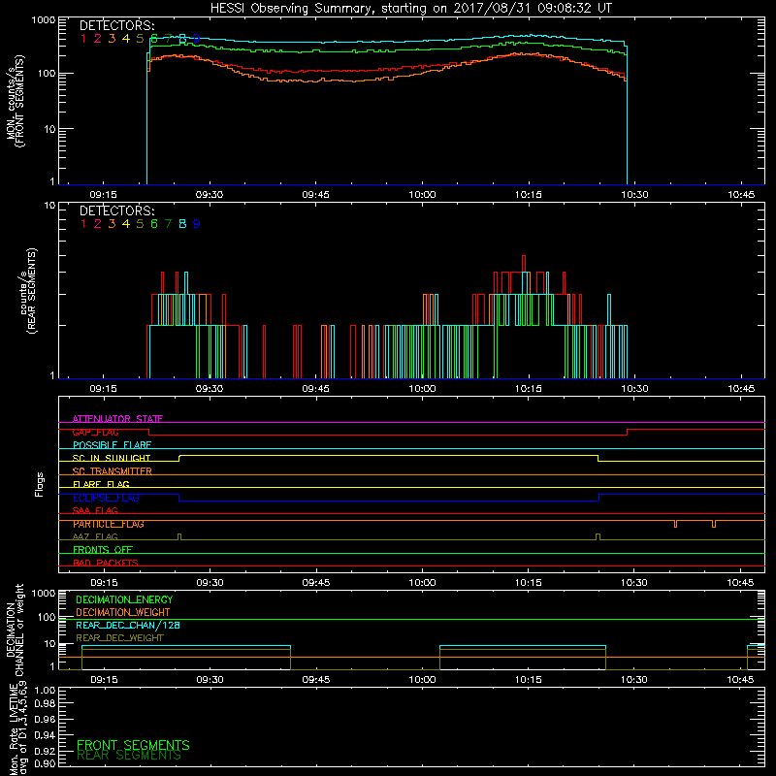Click the 'REAR_DEC_CHAN/128' legend entry
776x776 pixels.
click(128, 626)
